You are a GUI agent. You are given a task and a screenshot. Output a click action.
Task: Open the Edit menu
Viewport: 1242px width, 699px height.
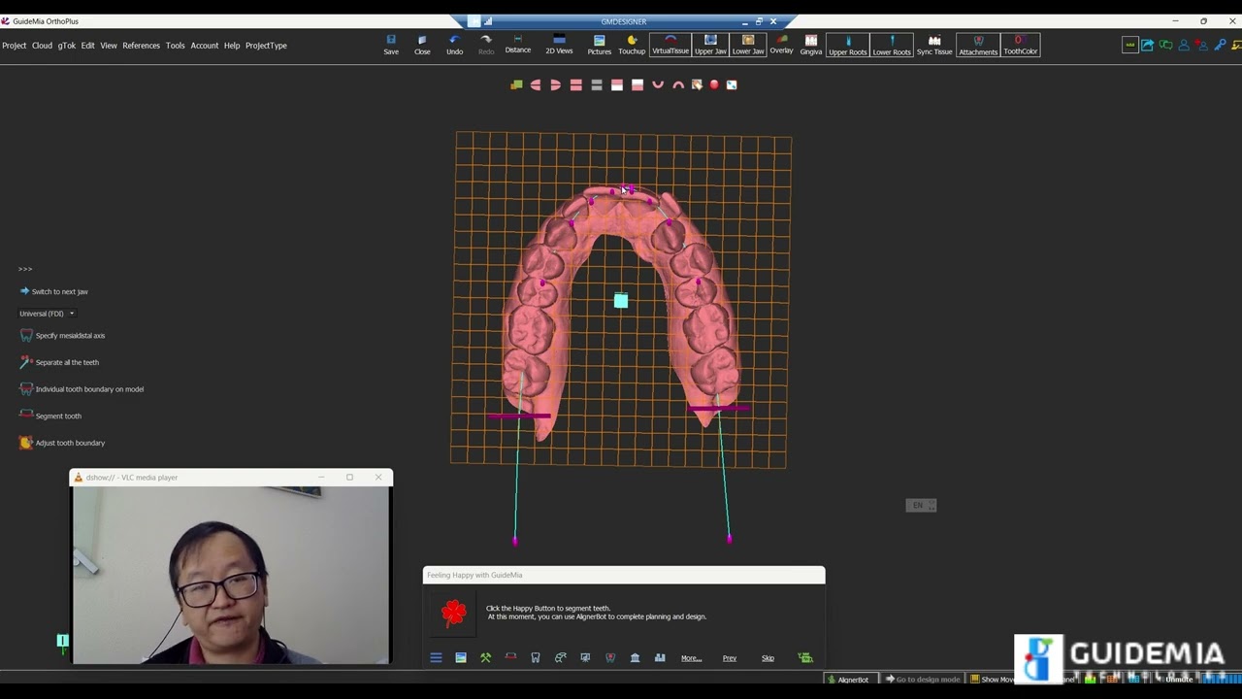88,46
